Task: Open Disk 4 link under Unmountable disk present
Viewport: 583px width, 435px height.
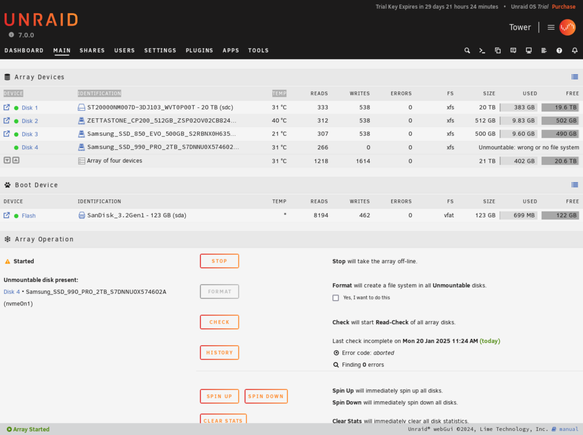Action: point(12,292)
